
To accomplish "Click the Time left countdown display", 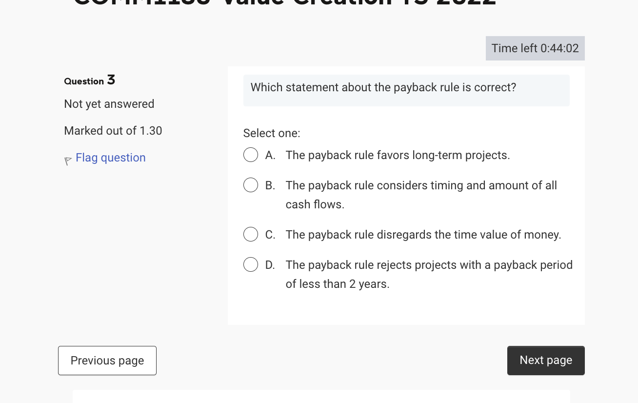I will 535,48.
